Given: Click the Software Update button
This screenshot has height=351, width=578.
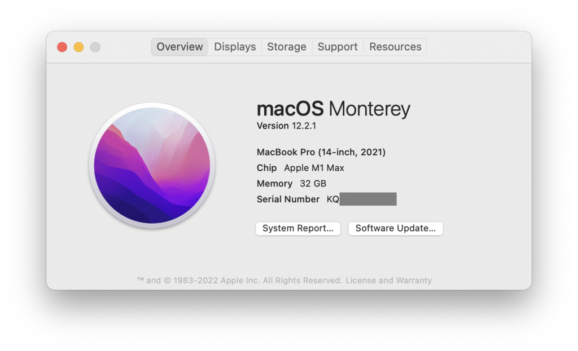Looking at the screenshot, I should 395,228.
